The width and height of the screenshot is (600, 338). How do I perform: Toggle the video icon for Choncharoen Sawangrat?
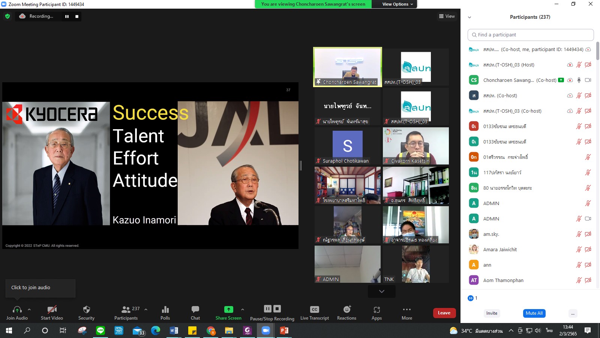point(588,80)
